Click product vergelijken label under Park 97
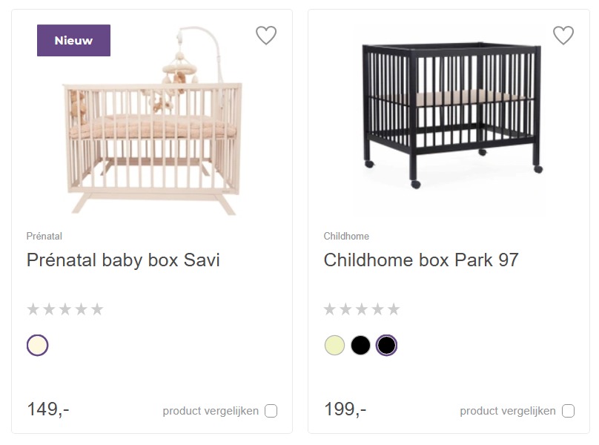 508,411
